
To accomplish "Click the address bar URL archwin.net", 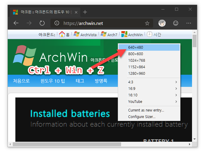I will pos(83,23).
